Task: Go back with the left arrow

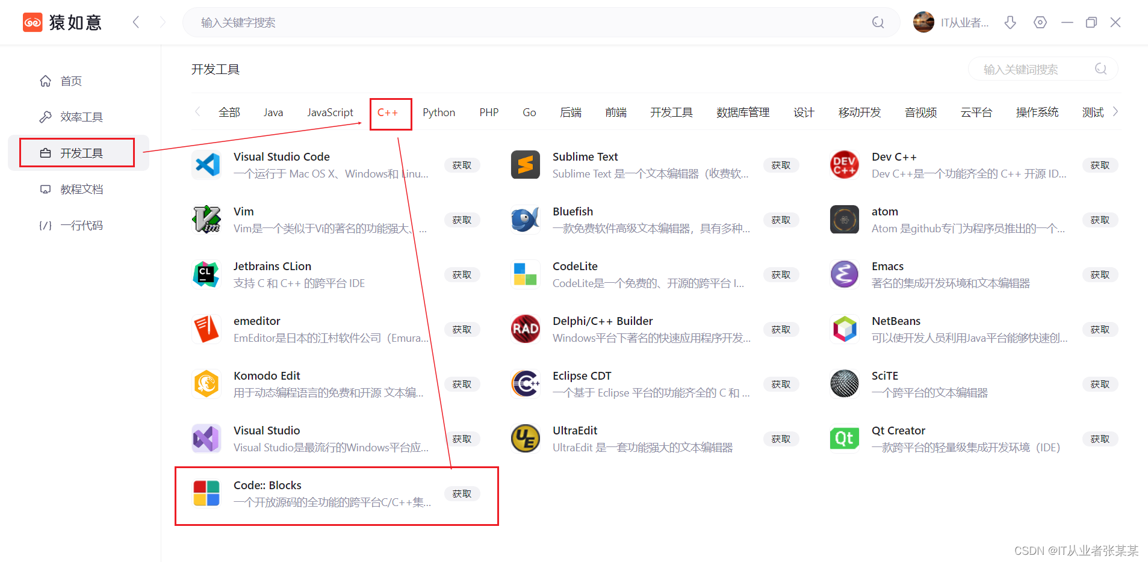Action: [x=136, y=22]
